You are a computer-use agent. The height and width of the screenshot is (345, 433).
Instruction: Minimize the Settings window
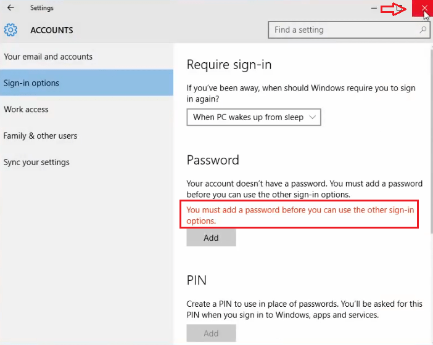pos(374,8)
